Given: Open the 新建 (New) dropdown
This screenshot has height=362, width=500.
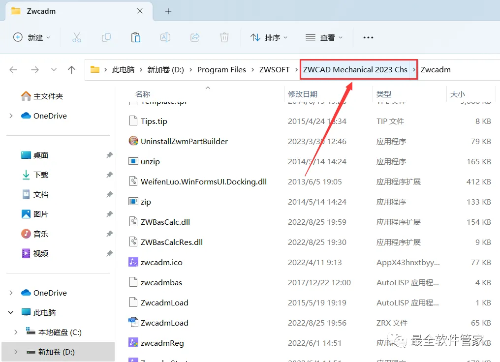Looking at the screenshot, I should pyautogui.click(x=31, y=37).
